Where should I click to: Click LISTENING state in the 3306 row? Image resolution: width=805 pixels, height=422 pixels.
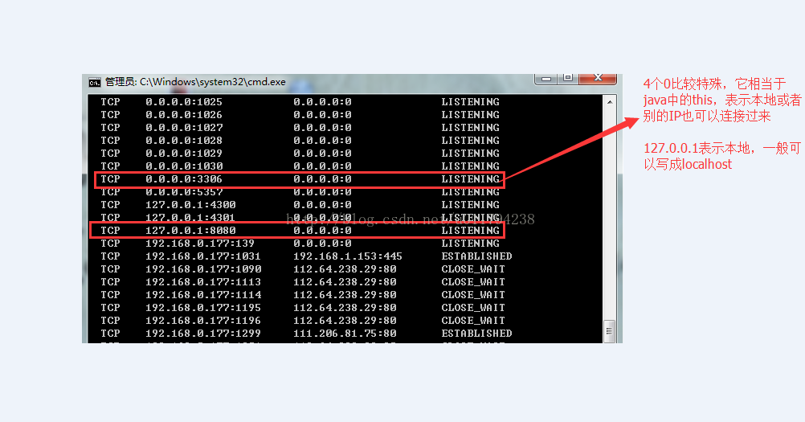(470, 178)
